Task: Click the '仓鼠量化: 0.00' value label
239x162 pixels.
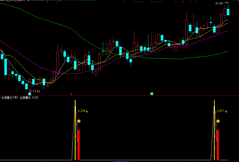Action: pos(29,98)
